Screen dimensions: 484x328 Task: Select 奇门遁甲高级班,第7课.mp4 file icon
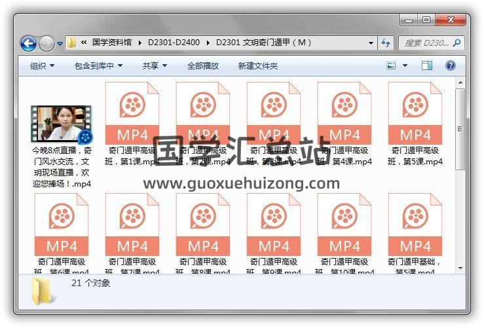click(x=132, y=225)
